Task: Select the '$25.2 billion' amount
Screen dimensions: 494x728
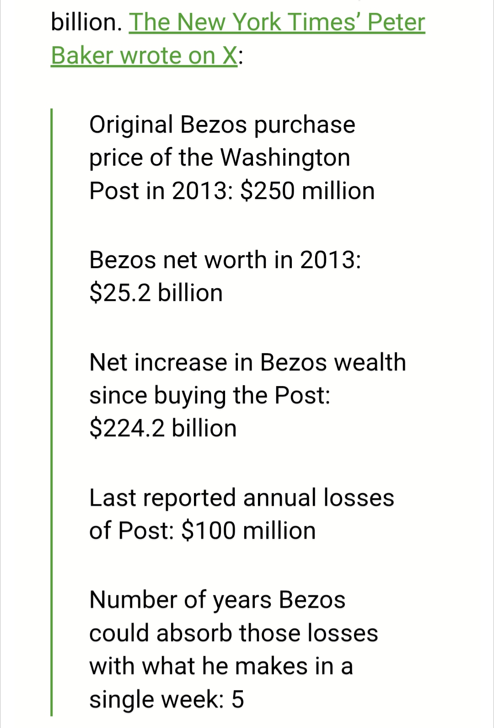Action: click(x=156, y=293)
